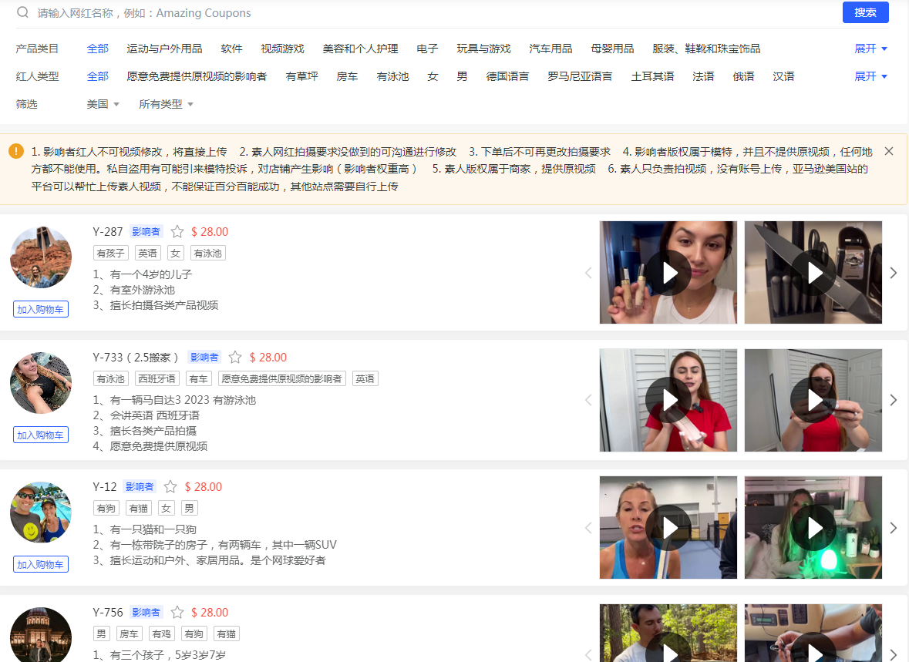This screenshot has height=662, width=909.
Task: Select the 德国语言 filter chip
Action: pos(508,76)
